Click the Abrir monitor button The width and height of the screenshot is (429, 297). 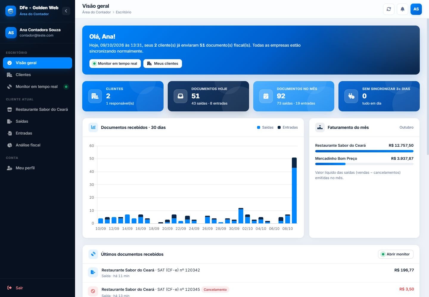(396, 254)
